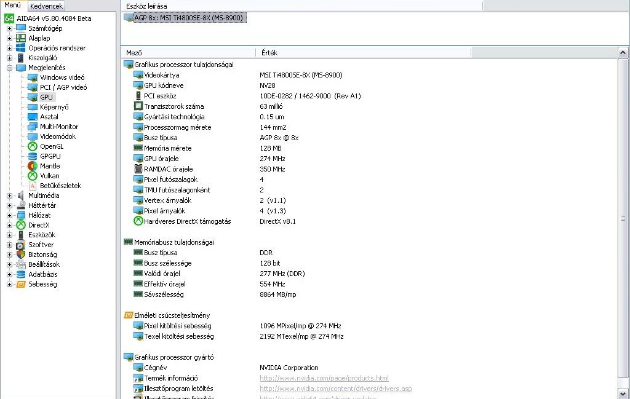The width and height of the screenshot is (630, 399).
Task: Open the NVIDIA drivers download link
Action: tap(335, 389)
